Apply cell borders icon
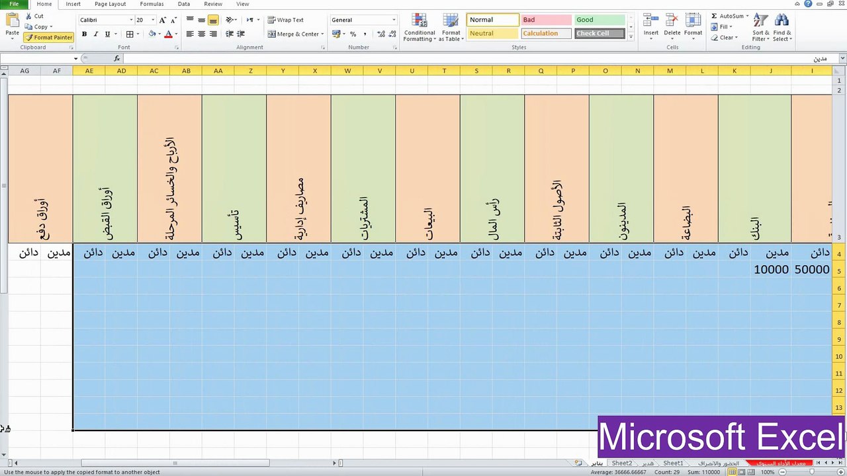The height and width of the screenshot is (476, 847). coord(130,34)
